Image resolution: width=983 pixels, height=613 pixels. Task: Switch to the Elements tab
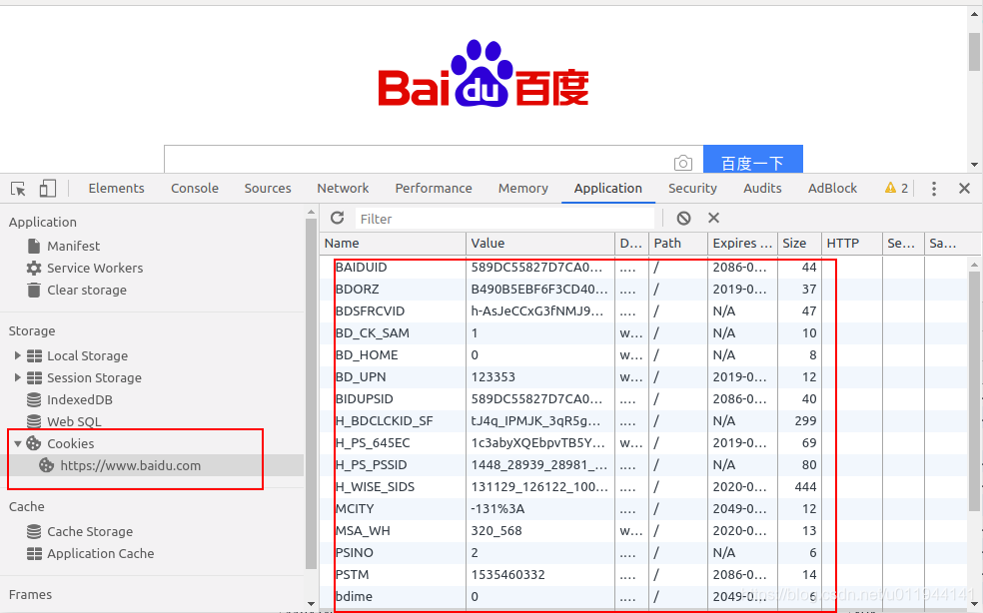pos(116,188)
